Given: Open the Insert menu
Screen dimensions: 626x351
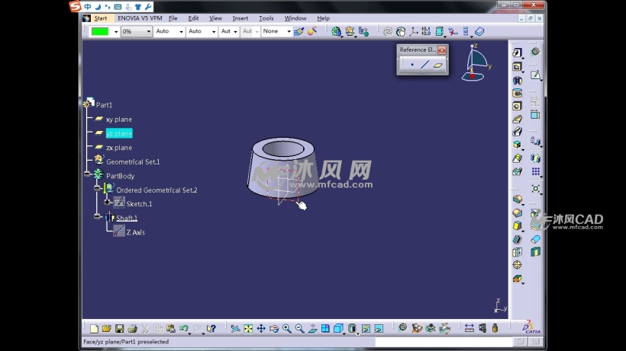Looking at the screenshot, I should pos(240,18).
